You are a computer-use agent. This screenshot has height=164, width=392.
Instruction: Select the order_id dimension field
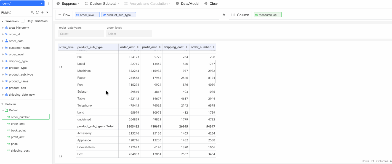pos(14,34)
